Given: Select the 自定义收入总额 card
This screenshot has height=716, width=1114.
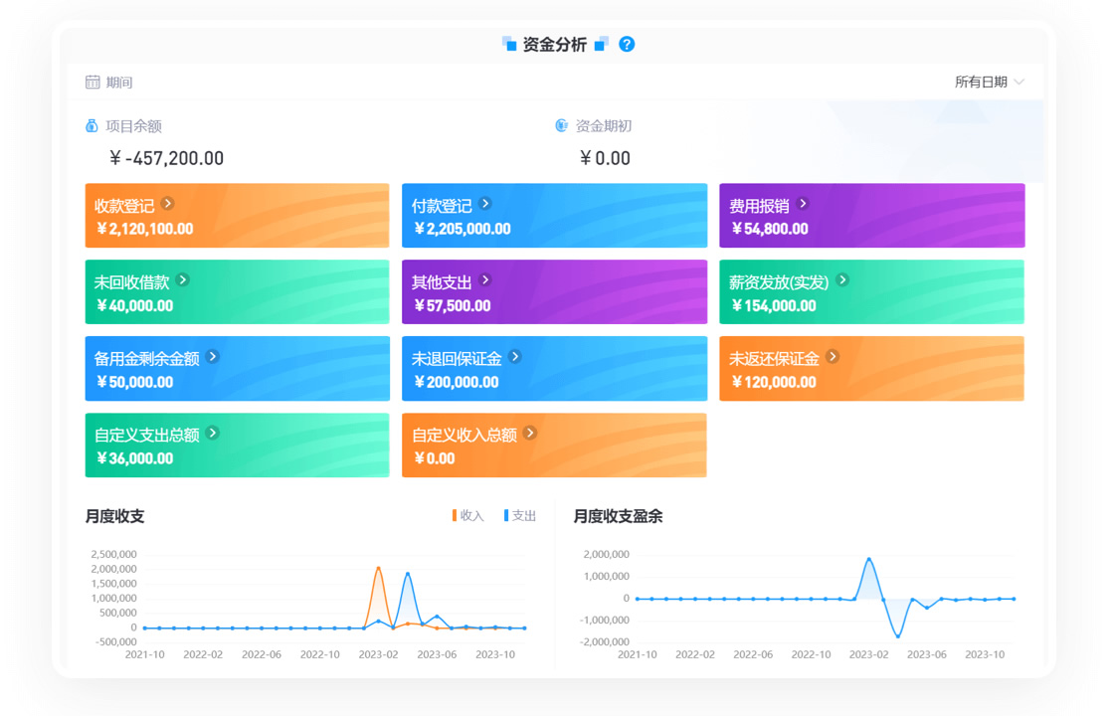Looking at the screenshot, I should point(554,446).
